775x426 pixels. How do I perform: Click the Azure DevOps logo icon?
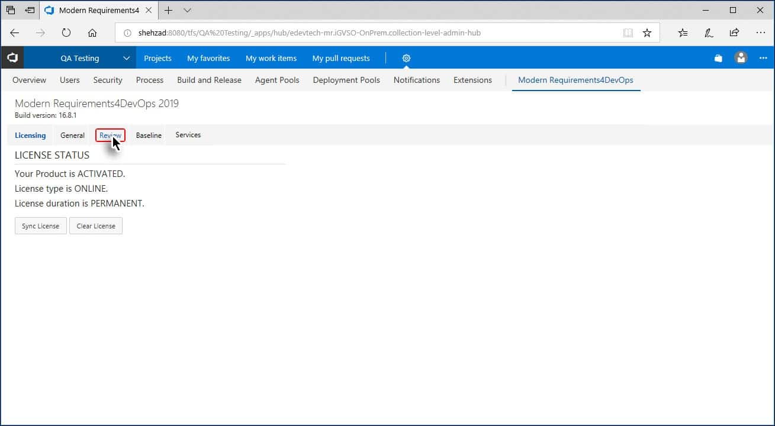click(12, 58)
